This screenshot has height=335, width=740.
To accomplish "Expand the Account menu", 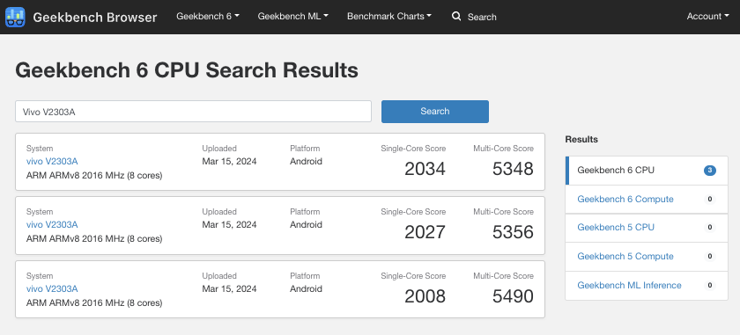I will tap(708, 16).
